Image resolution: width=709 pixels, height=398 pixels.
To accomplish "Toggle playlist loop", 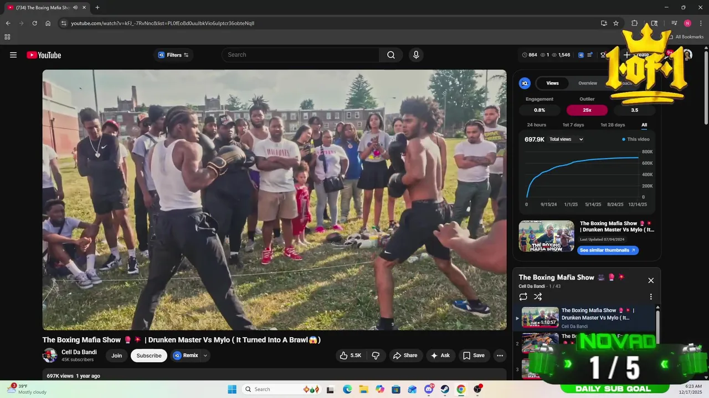I will (523, 297).
